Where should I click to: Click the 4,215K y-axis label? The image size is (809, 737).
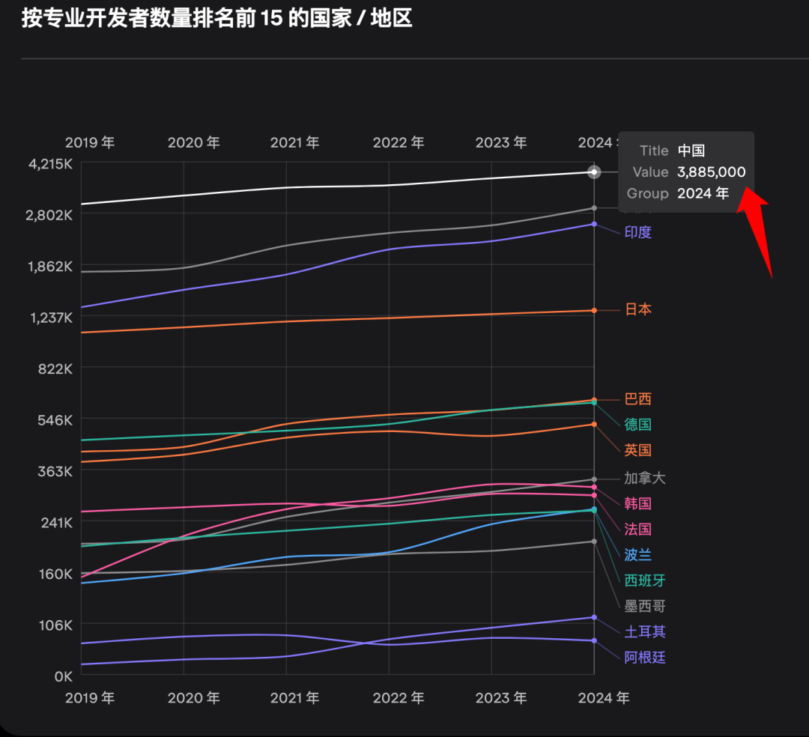[x=48, y=164]
